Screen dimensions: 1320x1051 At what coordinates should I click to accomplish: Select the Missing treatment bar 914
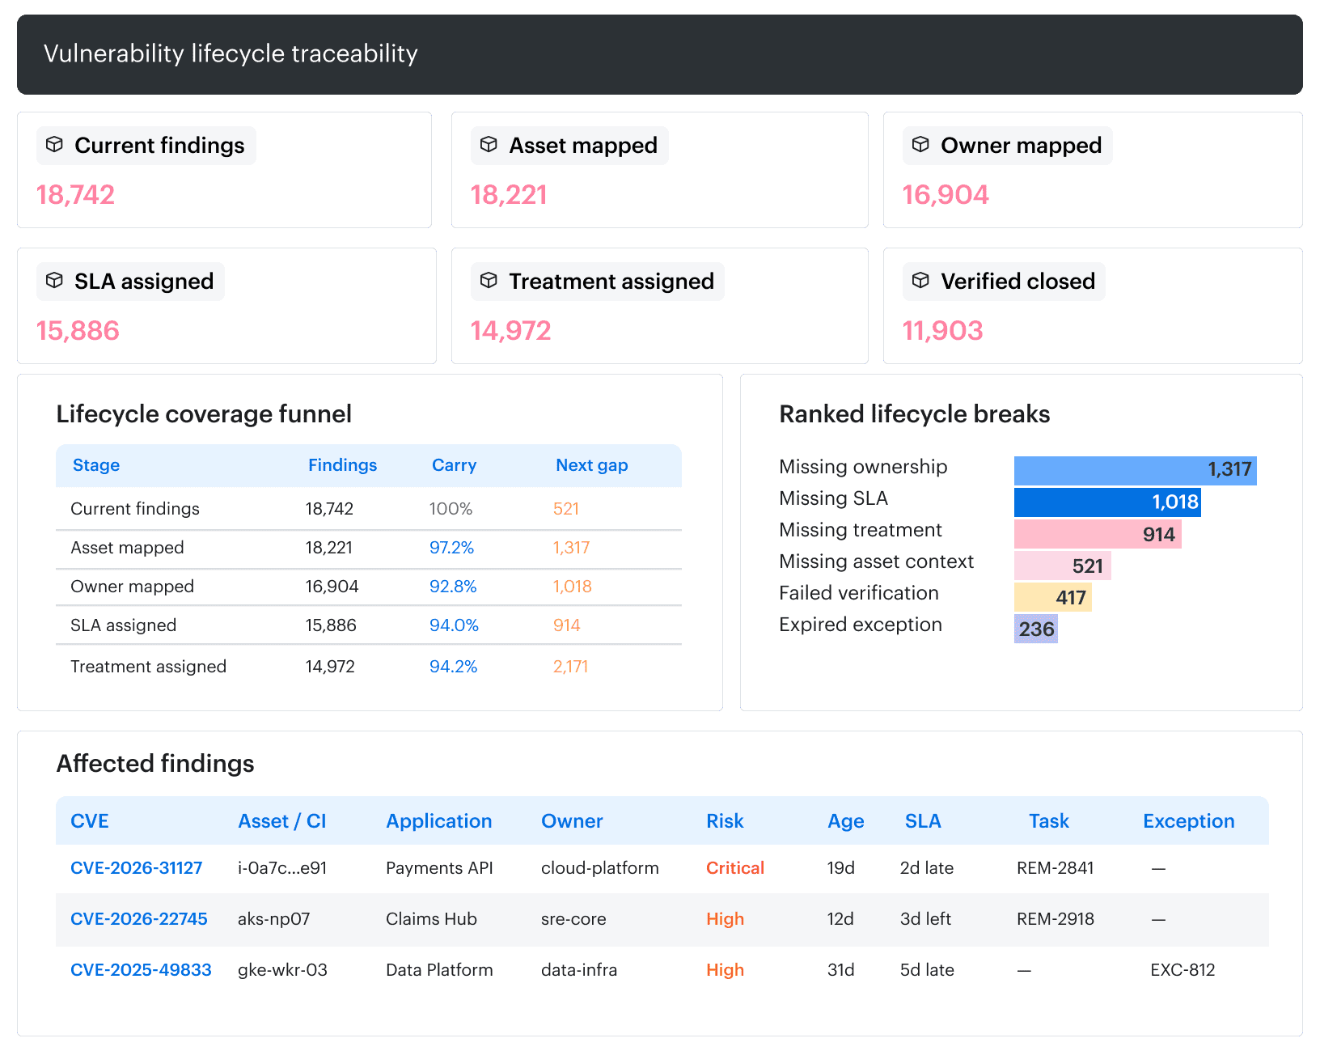click(1098, 534)
